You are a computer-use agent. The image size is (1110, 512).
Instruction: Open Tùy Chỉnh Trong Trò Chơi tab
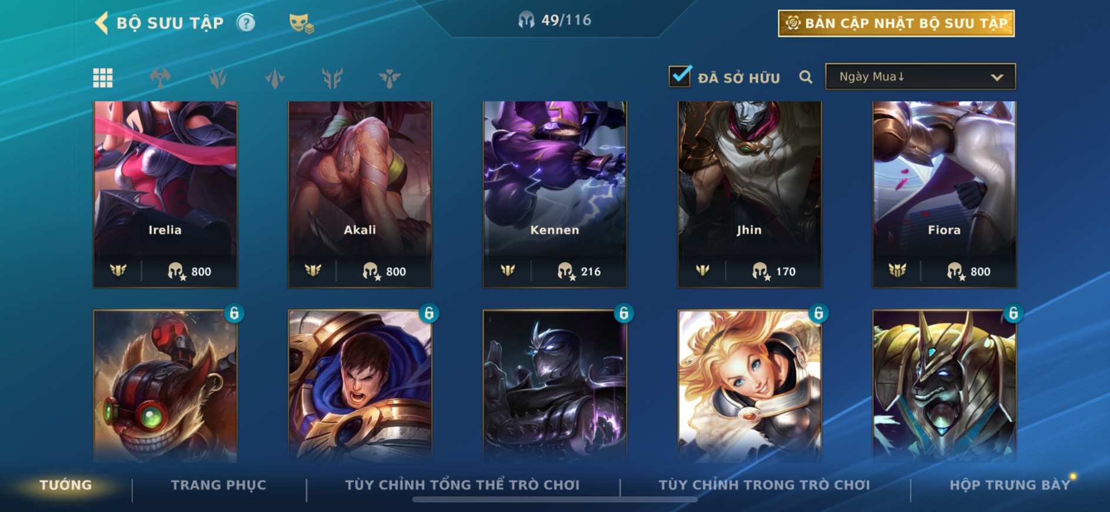pos(764,485)
